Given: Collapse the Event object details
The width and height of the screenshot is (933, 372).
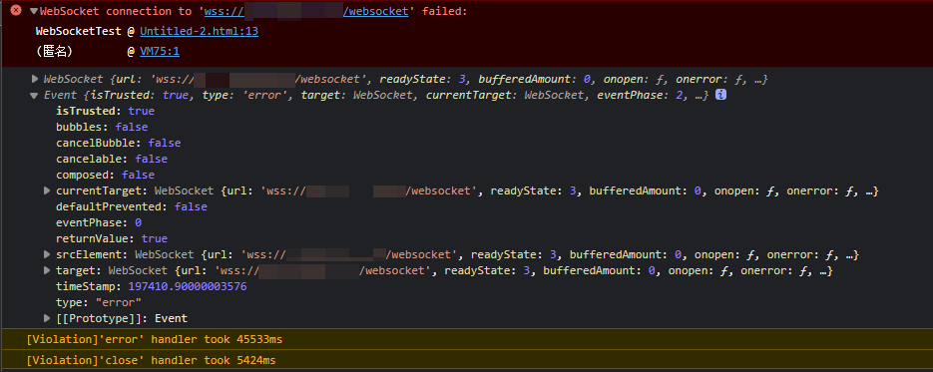Looking at the screenshot, I should pyautogui.click(x=35, y=95).
